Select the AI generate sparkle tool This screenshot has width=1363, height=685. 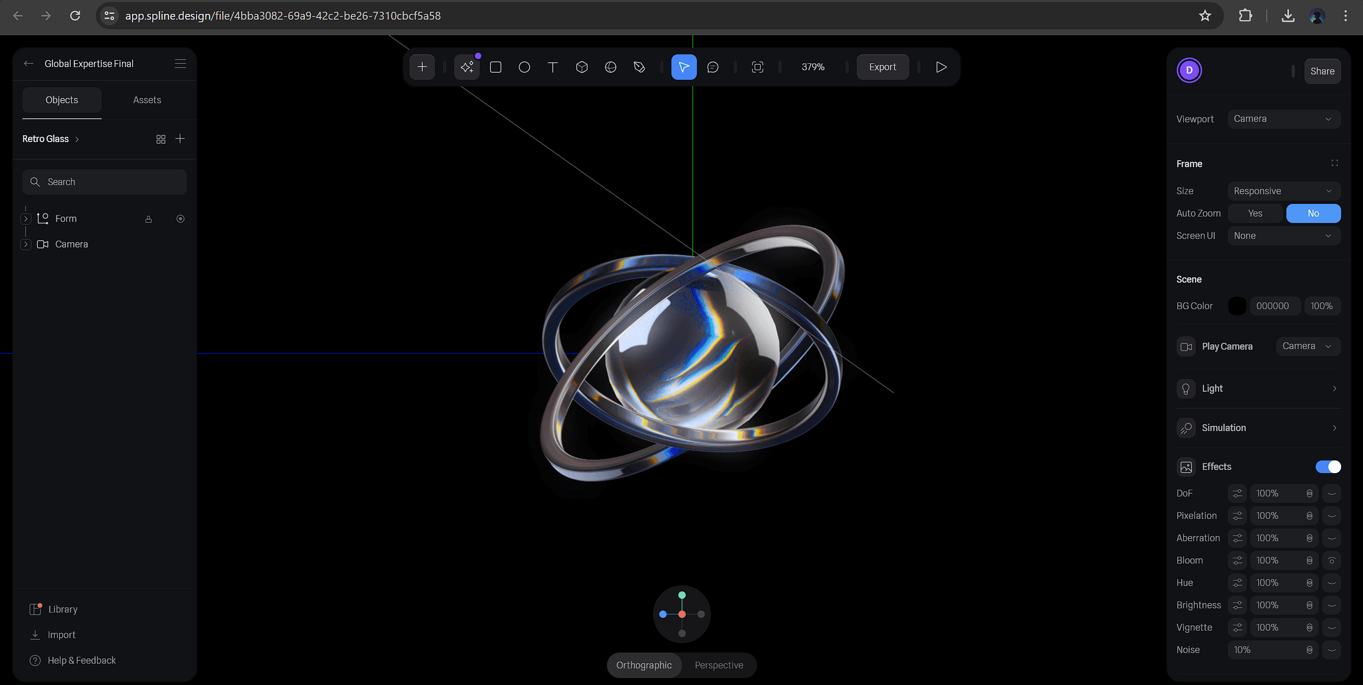pyautogui.click(x=467, y=67)
